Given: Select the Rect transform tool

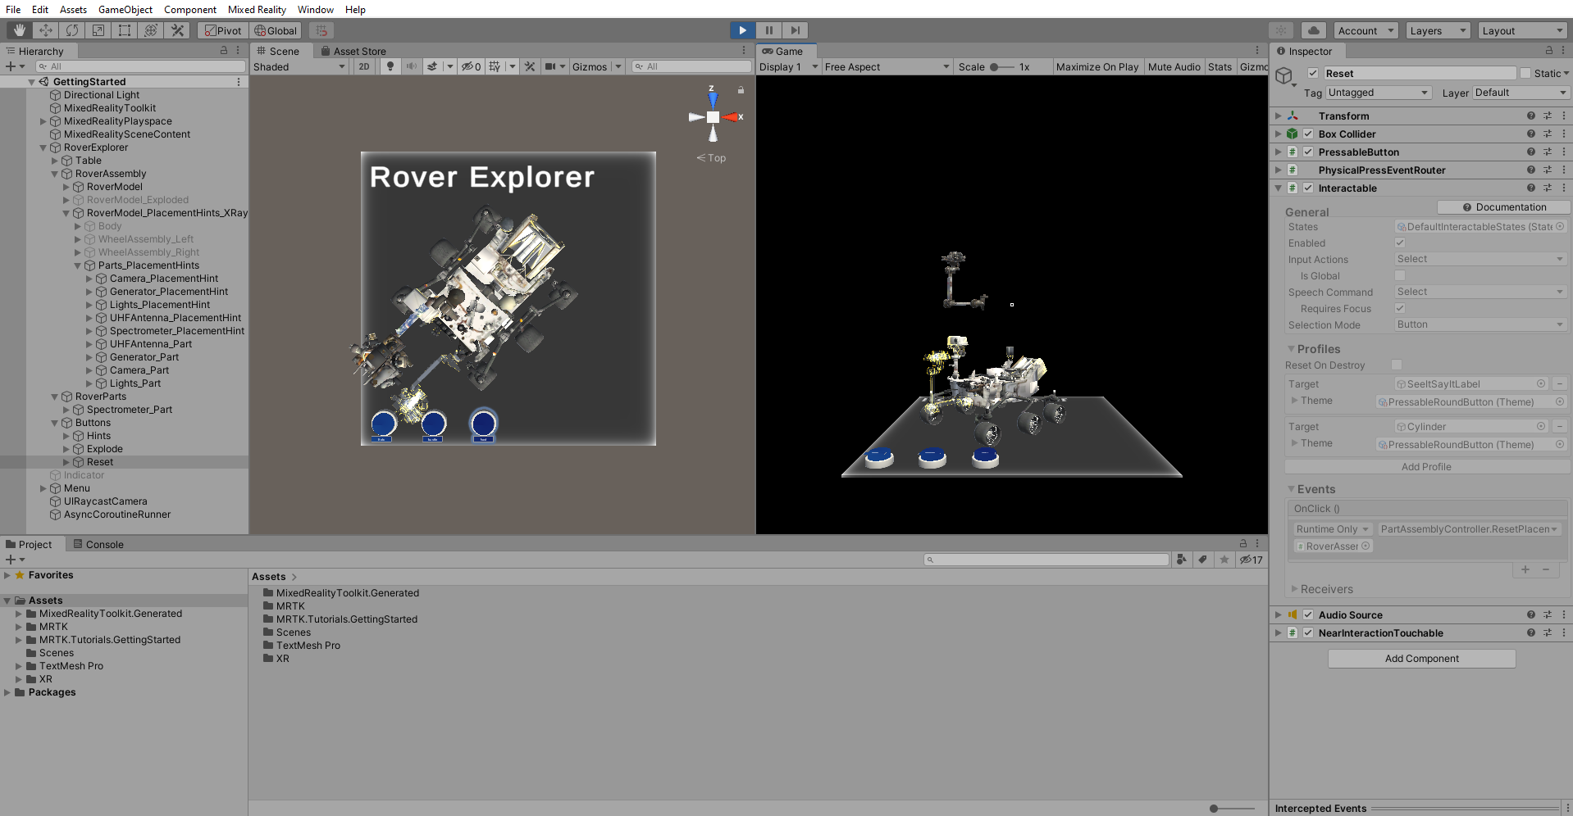Looking at the screenshot, I should point(125,30).
